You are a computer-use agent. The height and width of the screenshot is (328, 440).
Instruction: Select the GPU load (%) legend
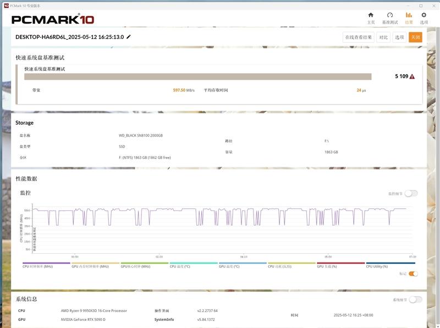[x=341, y=265]
